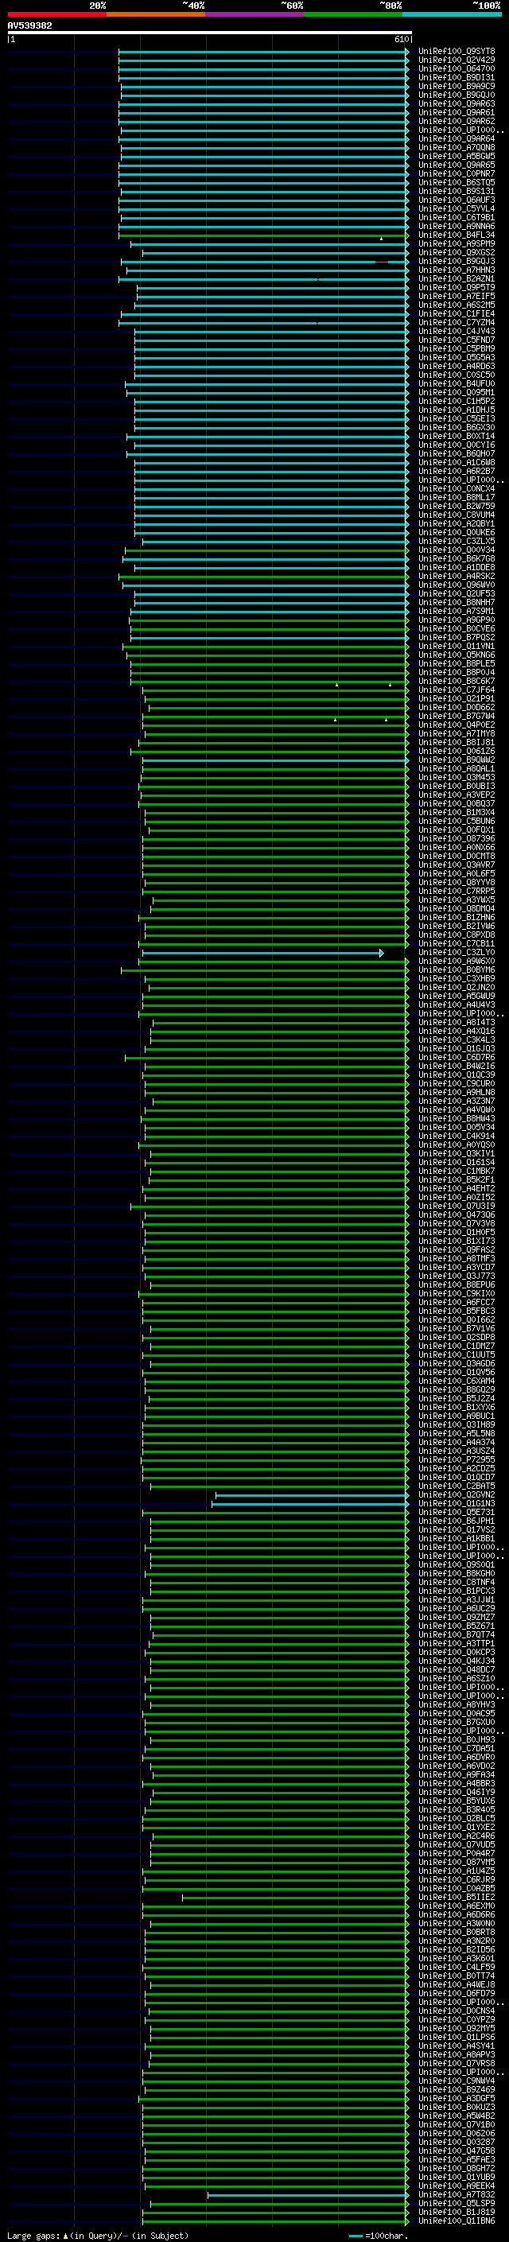Click hit UniRef100_Q6FD79
This screenshot has height=2242, width=509.
[457, 1993]
